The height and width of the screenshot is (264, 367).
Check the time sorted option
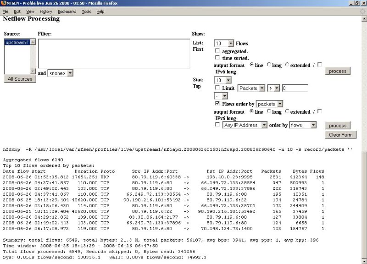coord(217,58)
